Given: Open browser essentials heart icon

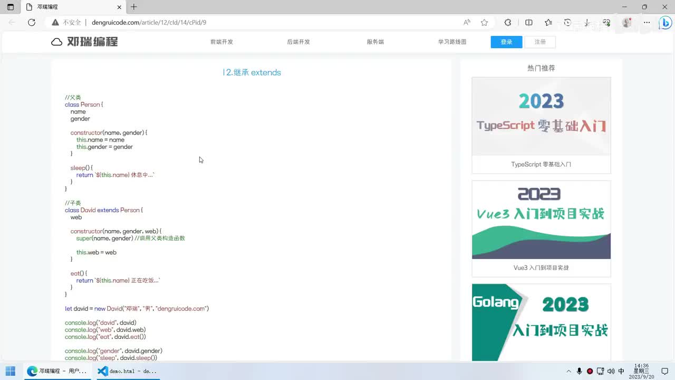Looking at the screenshot, I should [606, 22].
